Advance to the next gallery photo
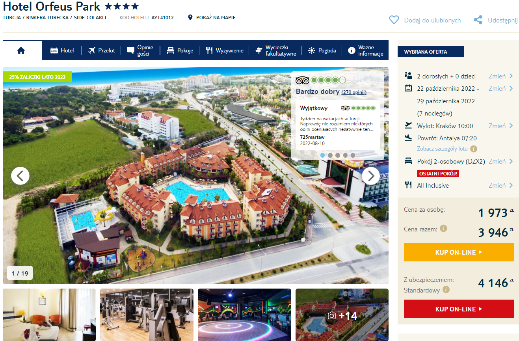519x341 pixels. (371, 176)
